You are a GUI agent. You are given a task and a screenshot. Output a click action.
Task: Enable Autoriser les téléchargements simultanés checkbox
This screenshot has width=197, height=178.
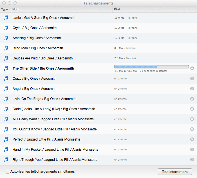point(7,172)
